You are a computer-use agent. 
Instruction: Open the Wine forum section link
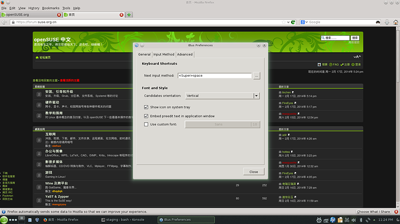pyautogui.click(x=56, y=183)
